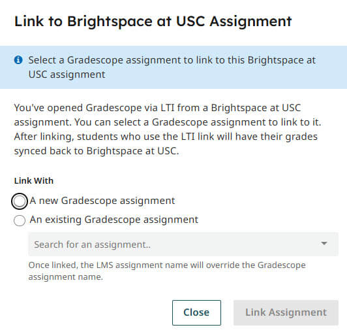Click the 'synced back to Brightspace at USC' line
347x336 pixels.
point(97,151)
